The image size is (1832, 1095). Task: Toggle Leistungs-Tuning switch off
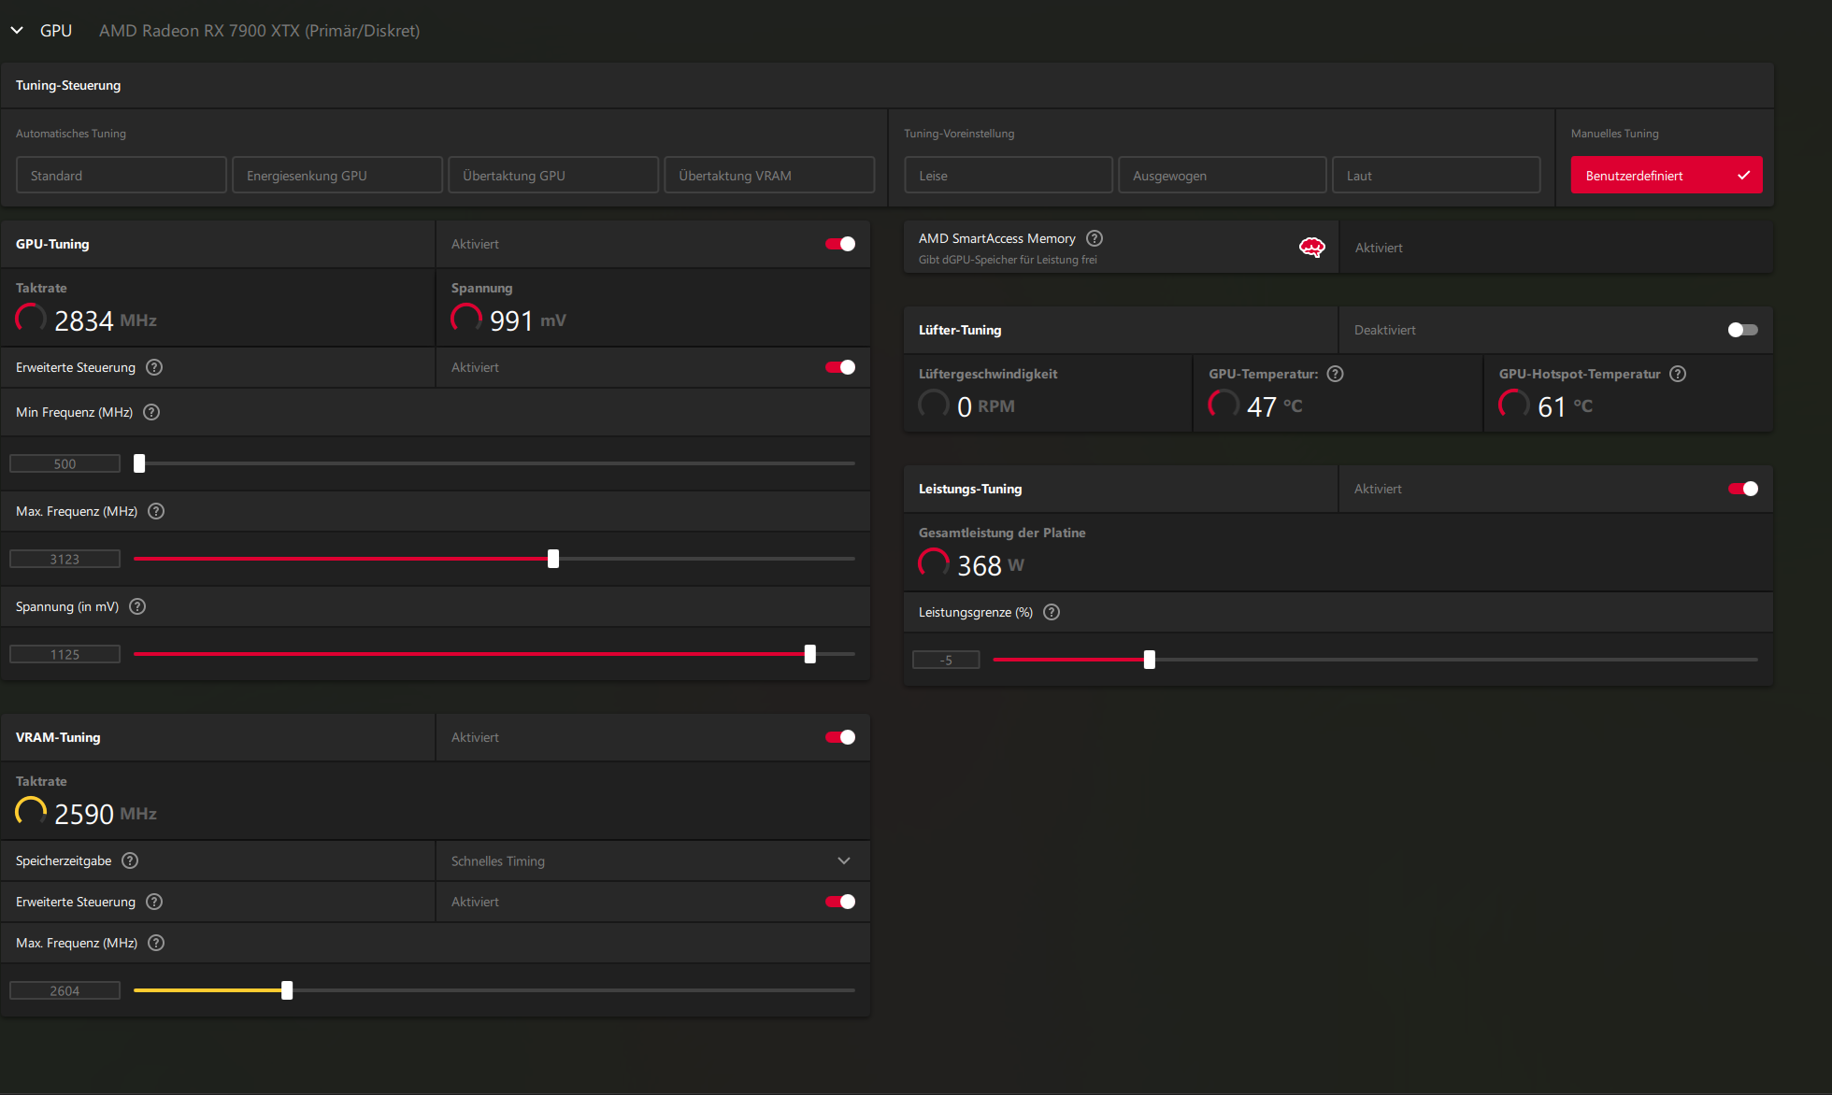pos(1742,489)
